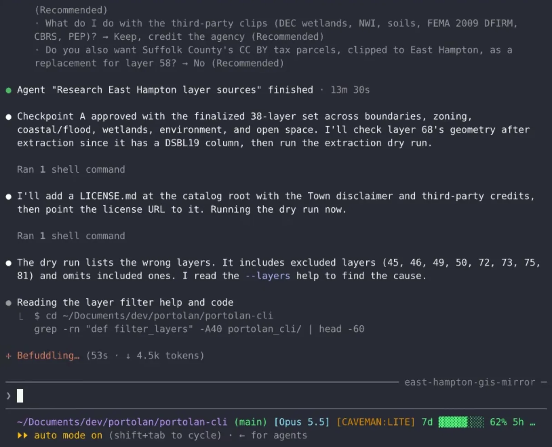Click the green usage progress bar
Screen dimensions: 552x447
click(x=461, y=422)
